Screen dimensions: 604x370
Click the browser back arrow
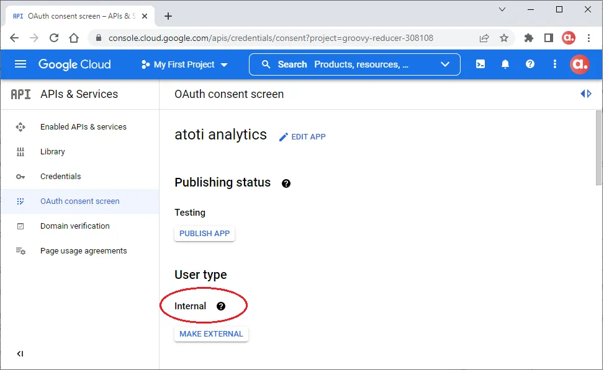coord(14,38)
